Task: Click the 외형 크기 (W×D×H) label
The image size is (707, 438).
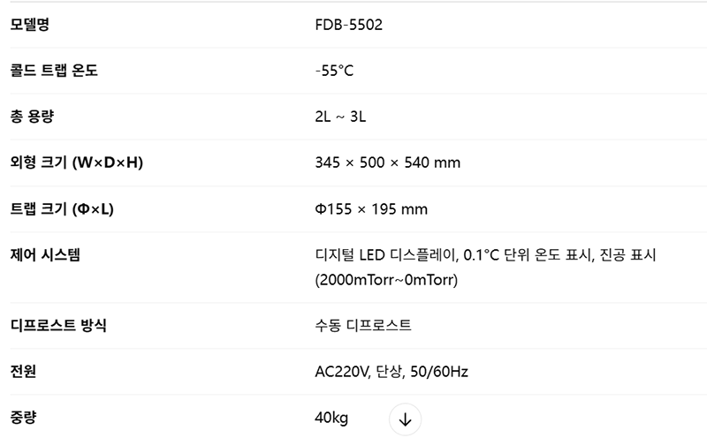Action: point(76,162)
